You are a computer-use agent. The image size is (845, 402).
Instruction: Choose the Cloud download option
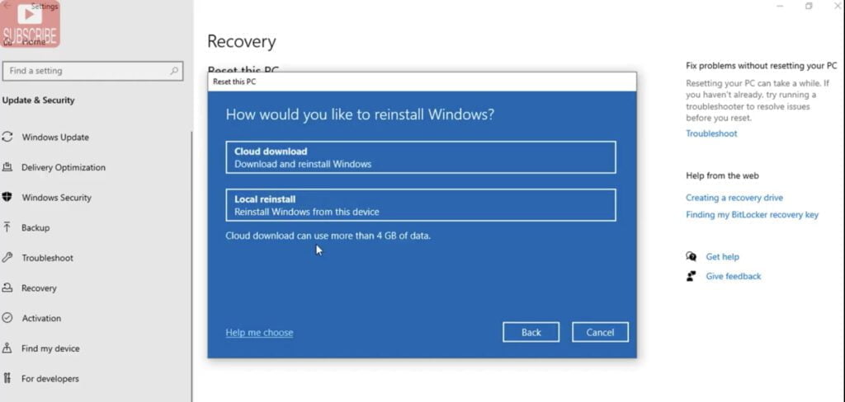[420, 157]
